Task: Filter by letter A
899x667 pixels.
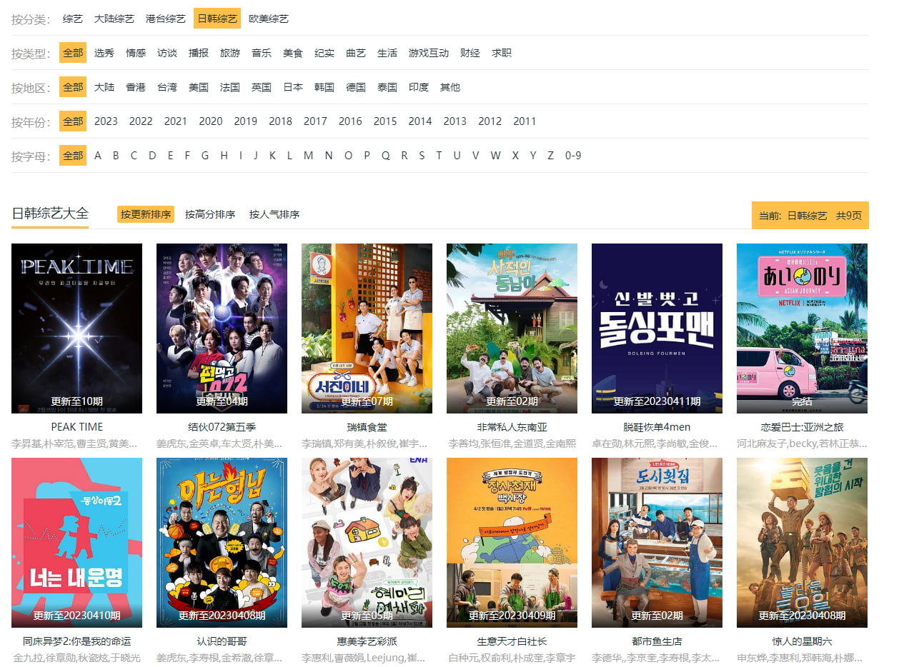Action: [98, 156]
